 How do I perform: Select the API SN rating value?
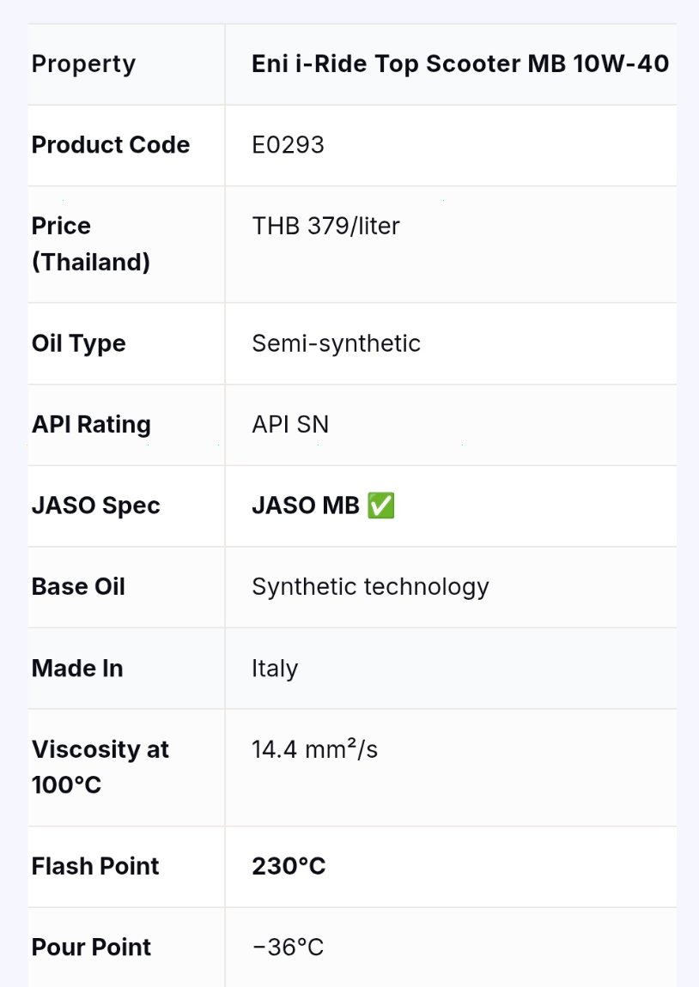pyautogui.click(x=290, y=424)
